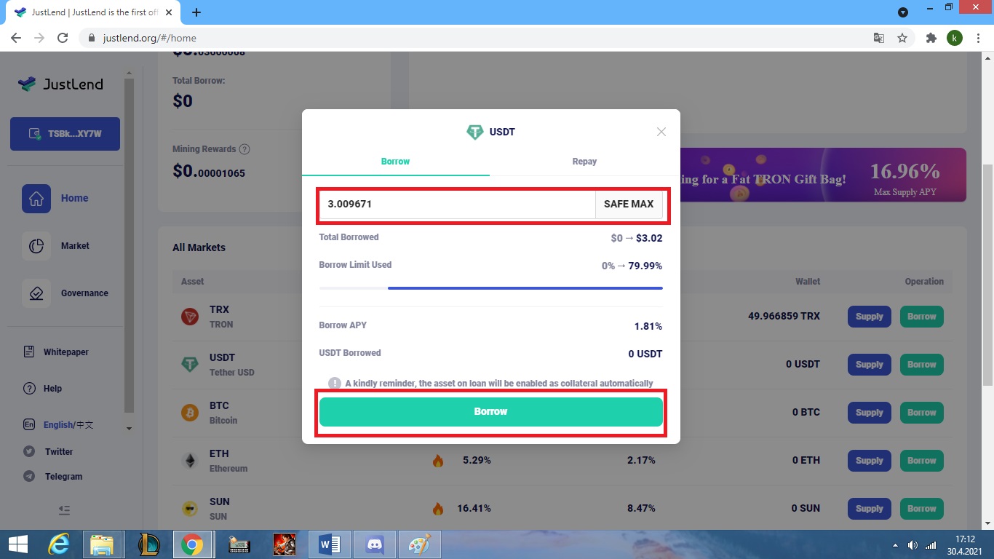Screen dimensions: 994x559
Task: Open the Chrome three-dot menu
Action: coord(977,38)
